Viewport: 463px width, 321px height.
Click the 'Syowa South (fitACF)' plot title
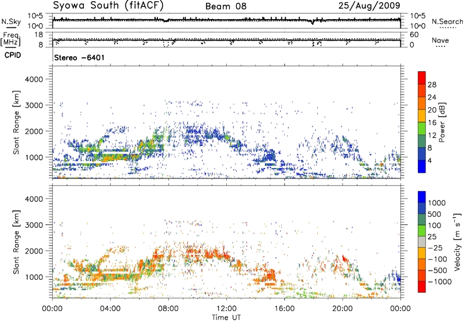click(108, 6)
